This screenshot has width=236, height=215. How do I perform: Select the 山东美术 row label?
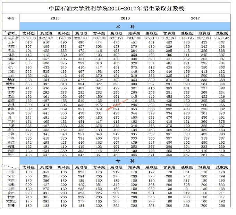pyautogui.click(x=11, y=38)
